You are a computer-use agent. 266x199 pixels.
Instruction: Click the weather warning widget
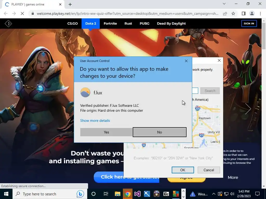click(199, 194)
